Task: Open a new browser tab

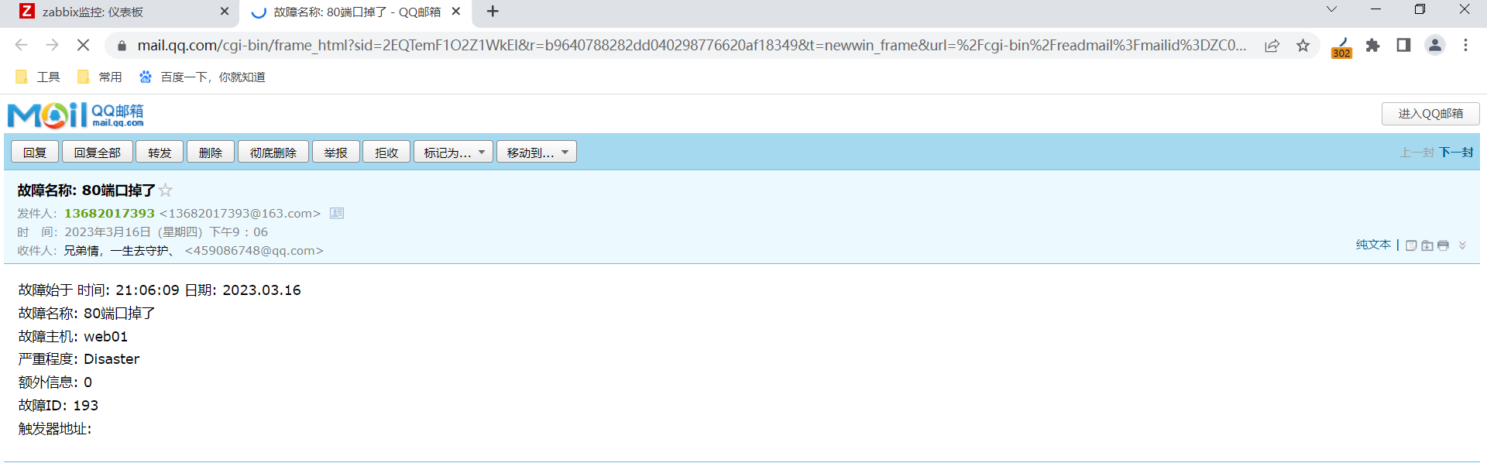Action: click(x=493, y=12)
